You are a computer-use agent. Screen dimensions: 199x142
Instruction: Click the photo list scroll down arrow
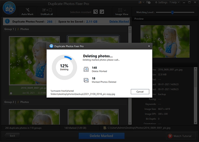point(130,123)
